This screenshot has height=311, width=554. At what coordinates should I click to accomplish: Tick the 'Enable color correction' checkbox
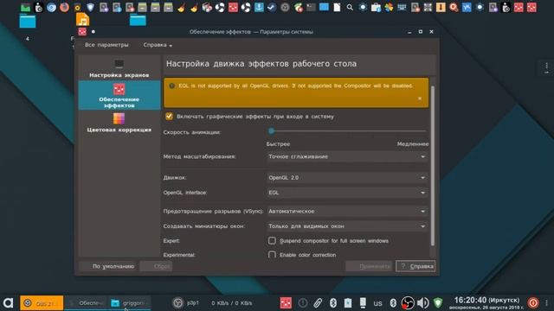point(272,255)
